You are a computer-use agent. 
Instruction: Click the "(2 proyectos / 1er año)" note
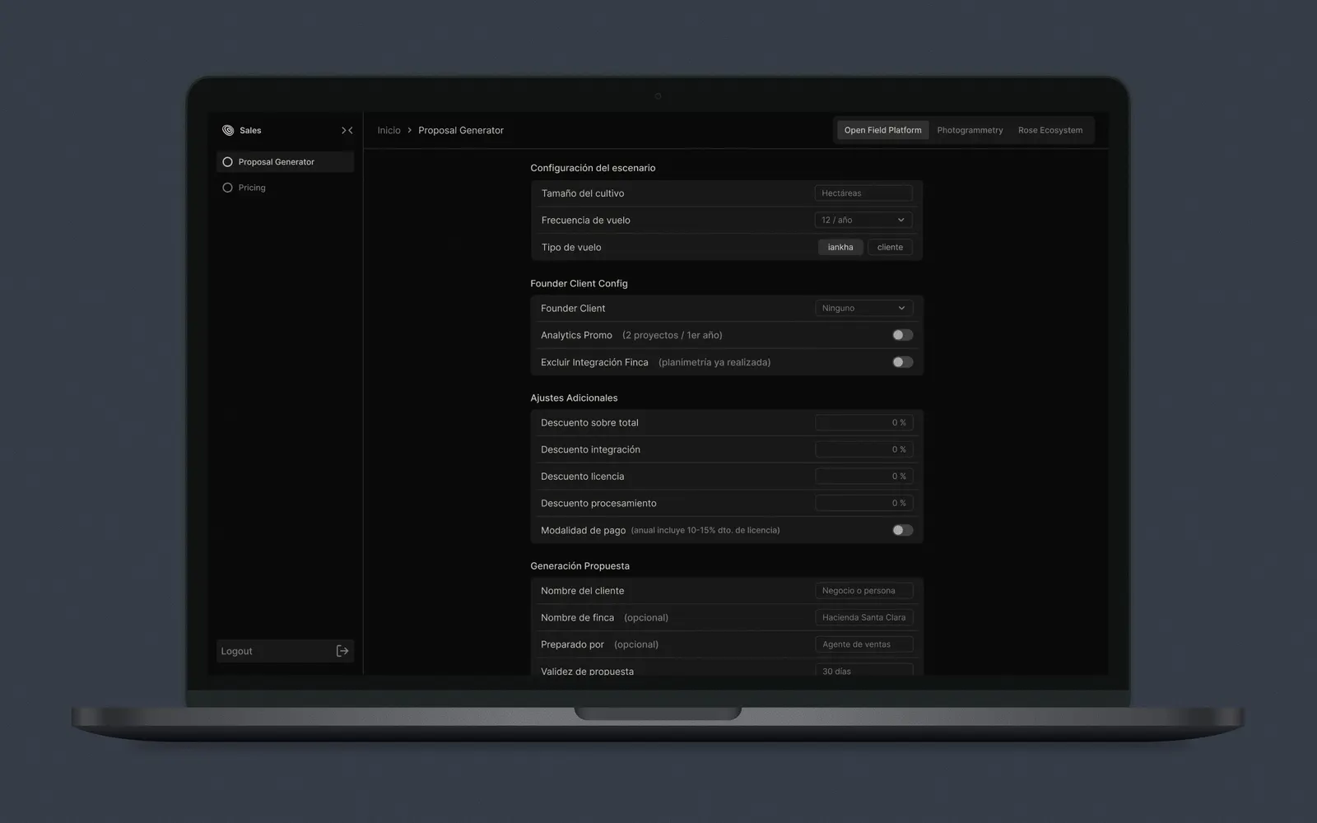(x=672, y=335)
